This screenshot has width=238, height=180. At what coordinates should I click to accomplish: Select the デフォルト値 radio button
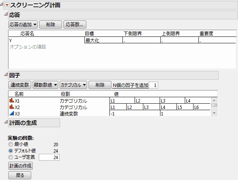(11, 151)
